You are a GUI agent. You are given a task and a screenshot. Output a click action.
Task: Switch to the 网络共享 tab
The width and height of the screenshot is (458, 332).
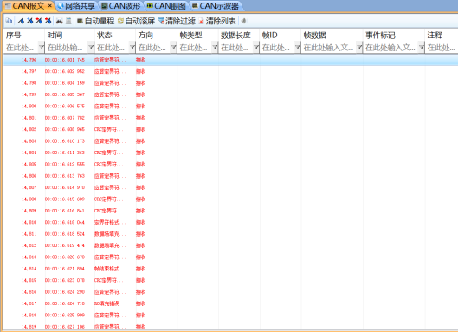(x=76, y=6)
